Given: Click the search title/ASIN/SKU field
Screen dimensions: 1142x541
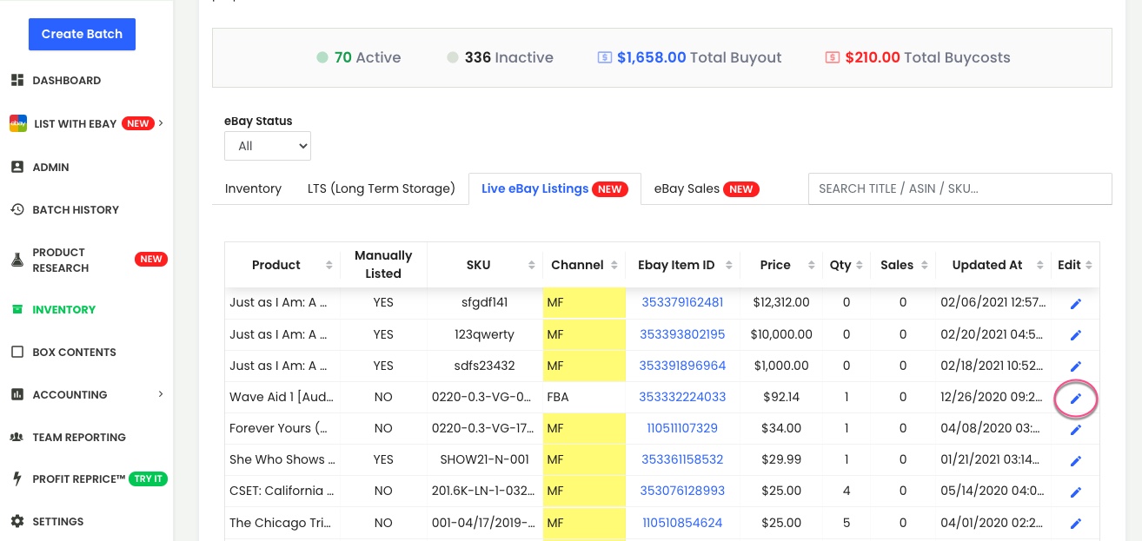Looking at the screenshot, I should tap(959, 188).
